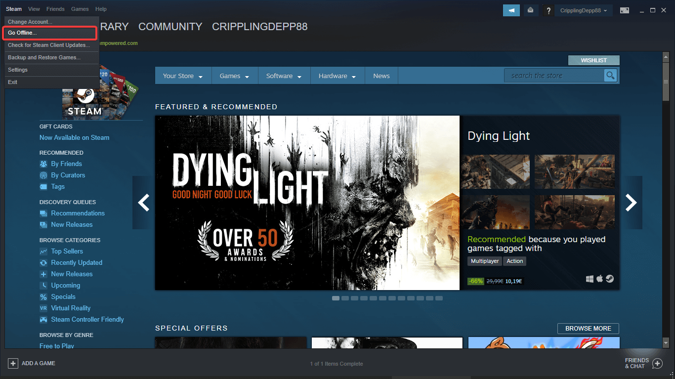Show the previous featured game arrow
Image resolution: width=675 pixels, height=379 pixels.
(x=143, y=203)
